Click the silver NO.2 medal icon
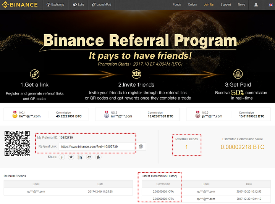The image size is (275, 204). 107,114
